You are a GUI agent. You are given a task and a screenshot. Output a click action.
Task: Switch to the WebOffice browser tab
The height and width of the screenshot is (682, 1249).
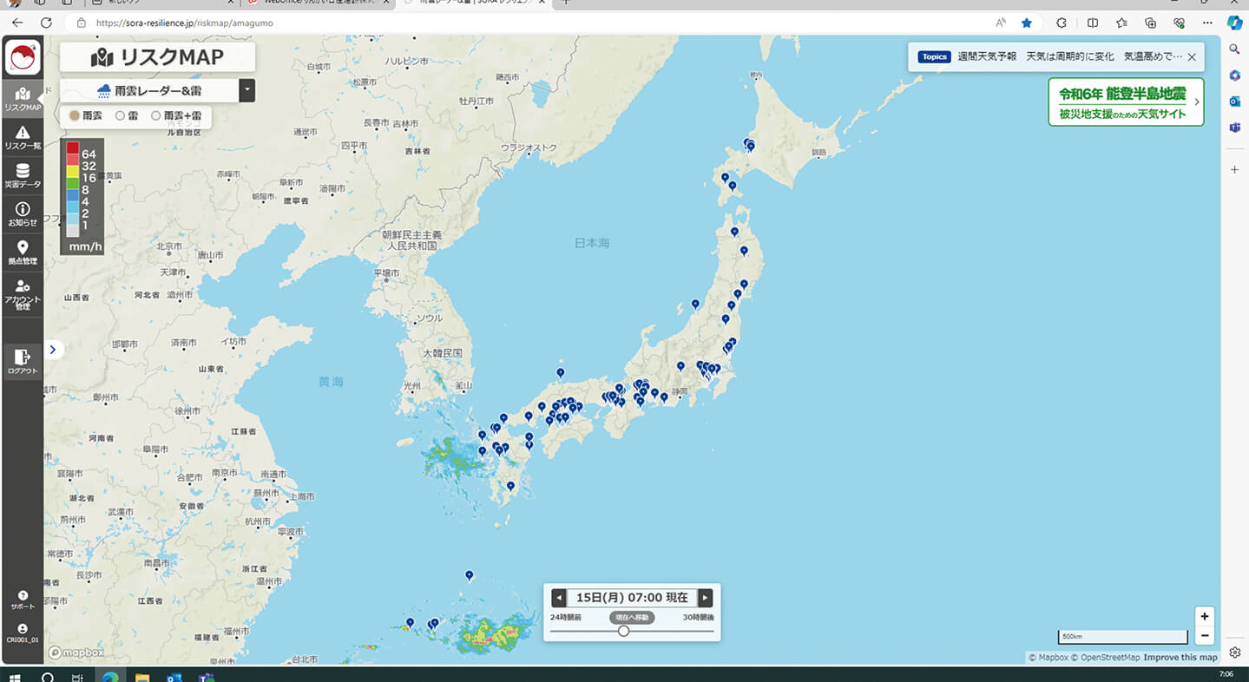pyautogui.click(x=319, y=3)
